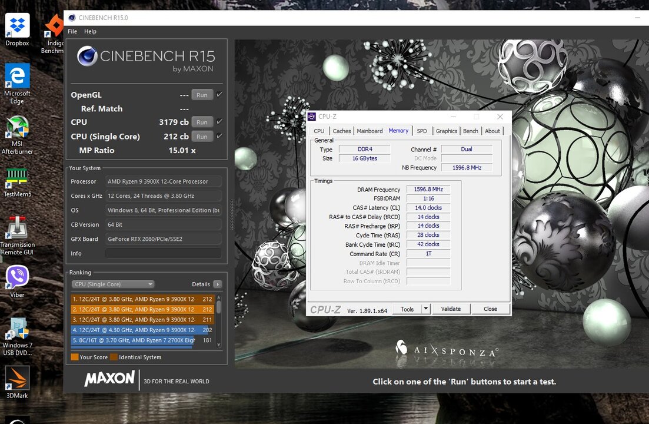Click the Transmission Remote GUI desktop icon

pos(17,236)
